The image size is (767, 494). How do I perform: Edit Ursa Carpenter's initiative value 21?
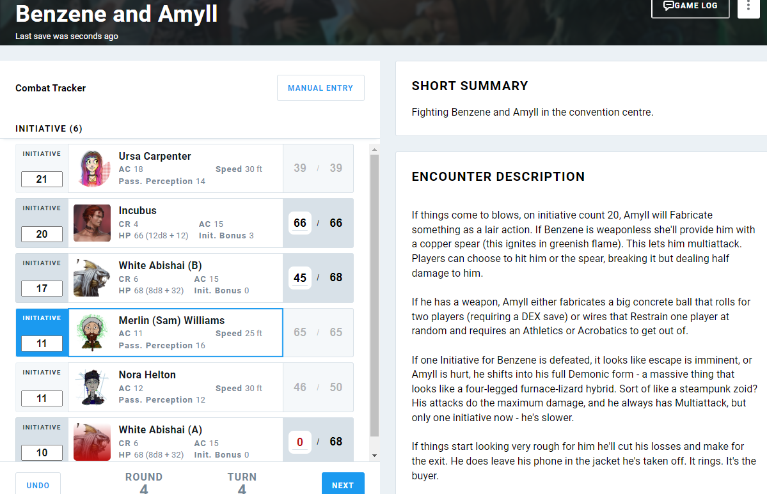tap(42, 180)
